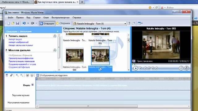Collapse the Запись видео section
The height and width of the screenshot is (111, 198).
click(x=55, y=36)
